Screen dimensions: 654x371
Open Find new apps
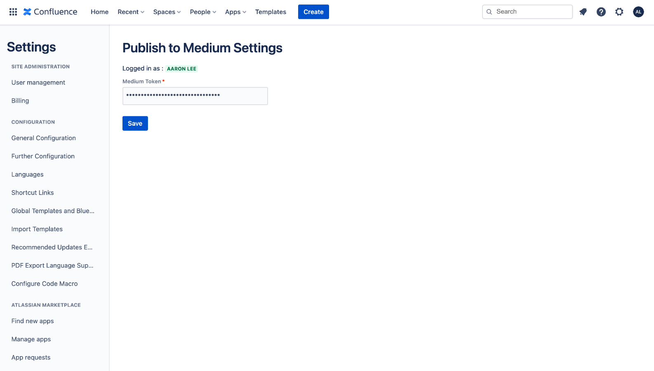pyautogui.click(x=33, y=321)
